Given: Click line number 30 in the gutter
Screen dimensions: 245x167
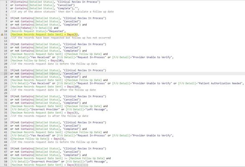Looking at the screenshot, I should coord(5,96).
